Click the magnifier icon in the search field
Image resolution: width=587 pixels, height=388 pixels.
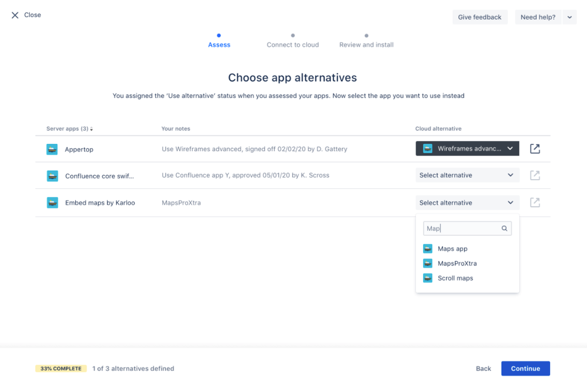[x=504, y=228]
